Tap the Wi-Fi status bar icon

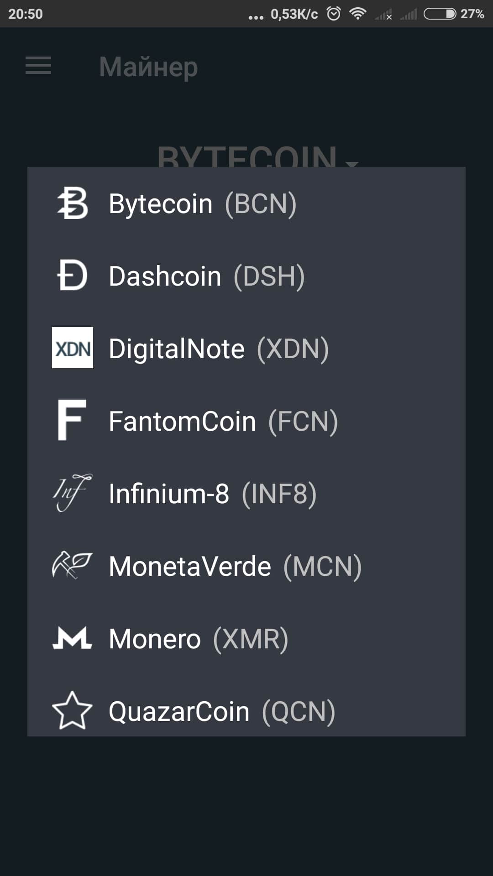click(358, 14)
